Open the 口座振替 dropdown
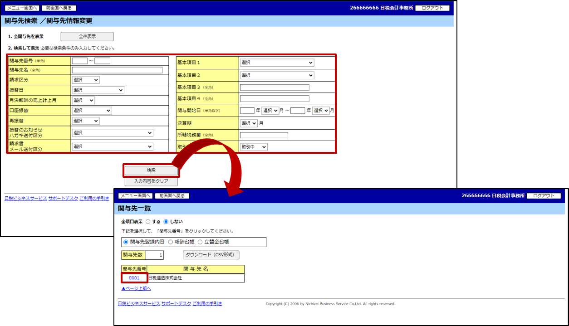 click(92, 111)
